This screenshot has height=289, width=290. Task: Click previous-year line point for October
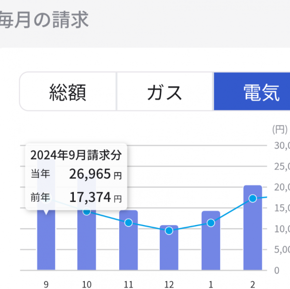pyautogui.click(x=86, y=211)
